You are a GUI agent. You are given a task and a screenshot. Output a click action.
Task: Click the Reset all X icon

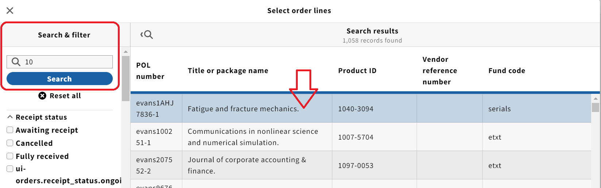pos(42,96)
